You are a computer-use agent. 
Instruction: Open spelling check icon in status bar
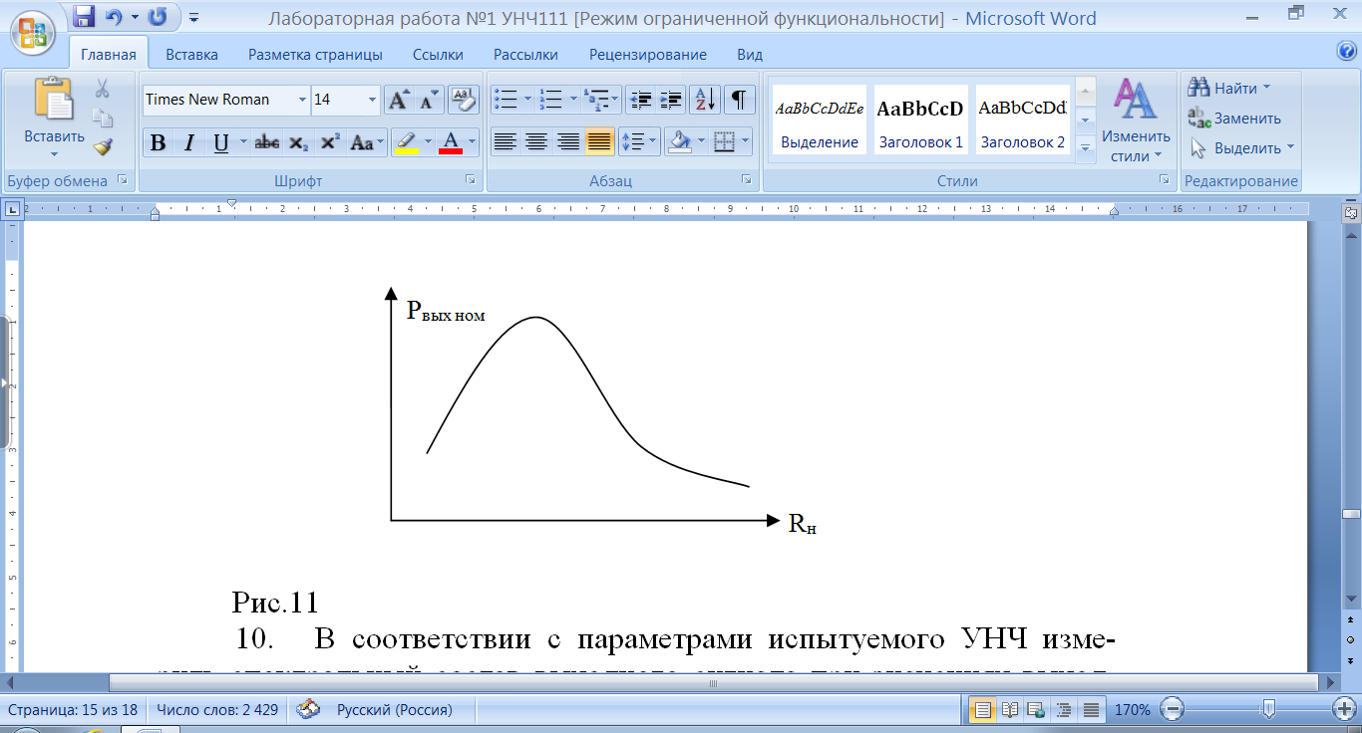[x=308, y=710]
